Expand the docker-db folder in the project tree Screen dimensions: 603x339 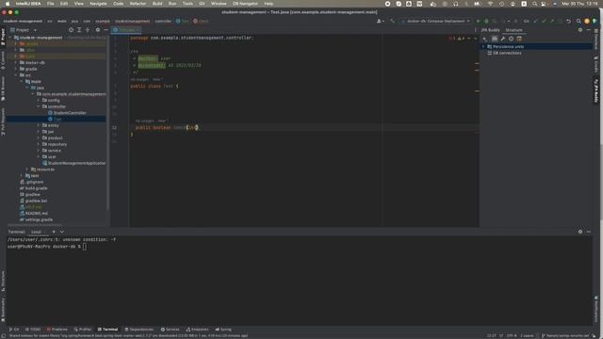(16, 63)
